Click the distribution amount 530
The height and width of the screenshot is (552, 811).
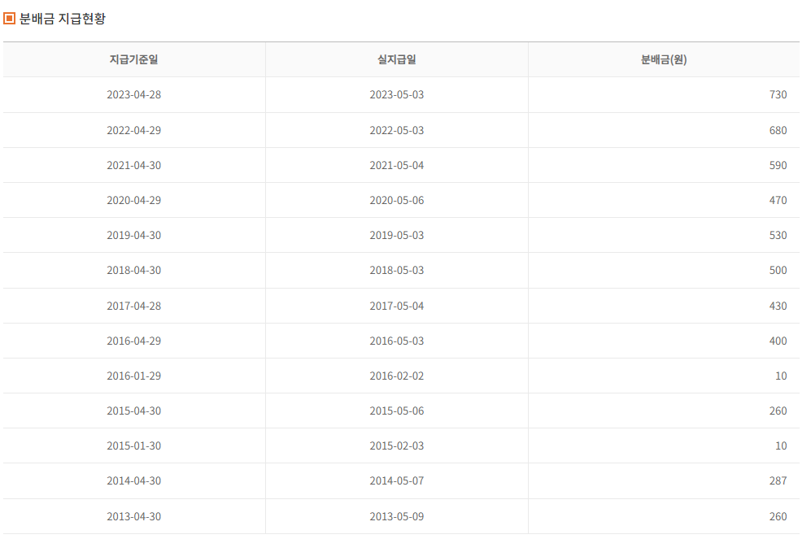click(778, 235)
